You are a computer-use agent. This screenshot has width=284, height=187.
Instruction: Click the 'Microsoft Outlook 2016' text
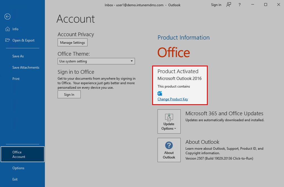[180, 79]
